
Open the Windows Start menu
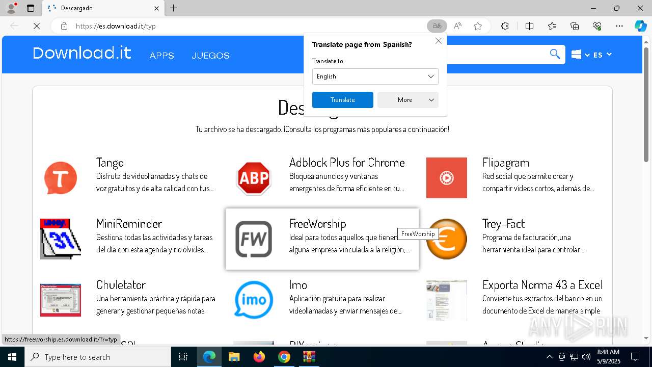coord(12,357)
